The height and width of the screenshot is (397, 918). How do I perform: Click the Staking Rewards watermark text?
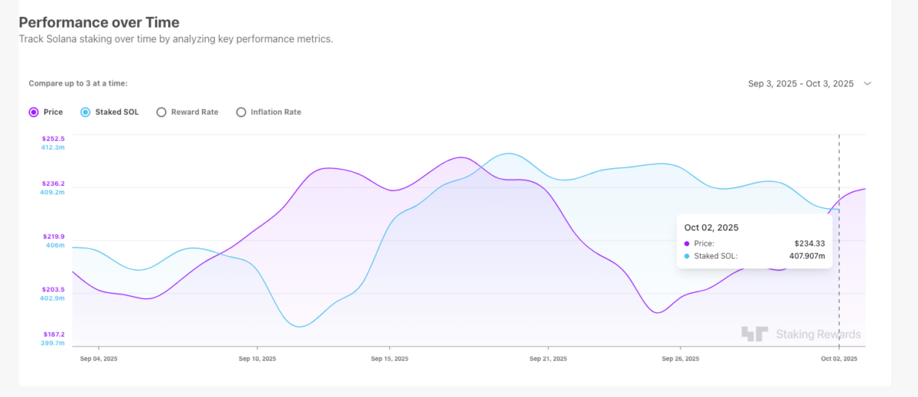[818, 334]
